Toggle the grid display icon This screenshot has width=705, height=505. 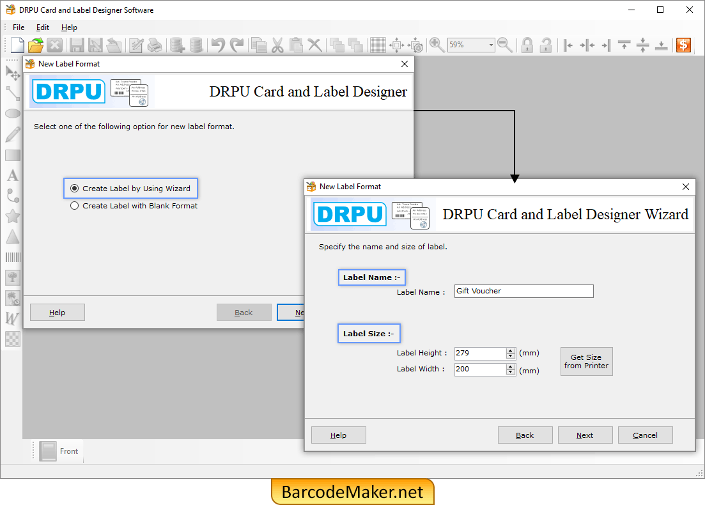point(378,45)
